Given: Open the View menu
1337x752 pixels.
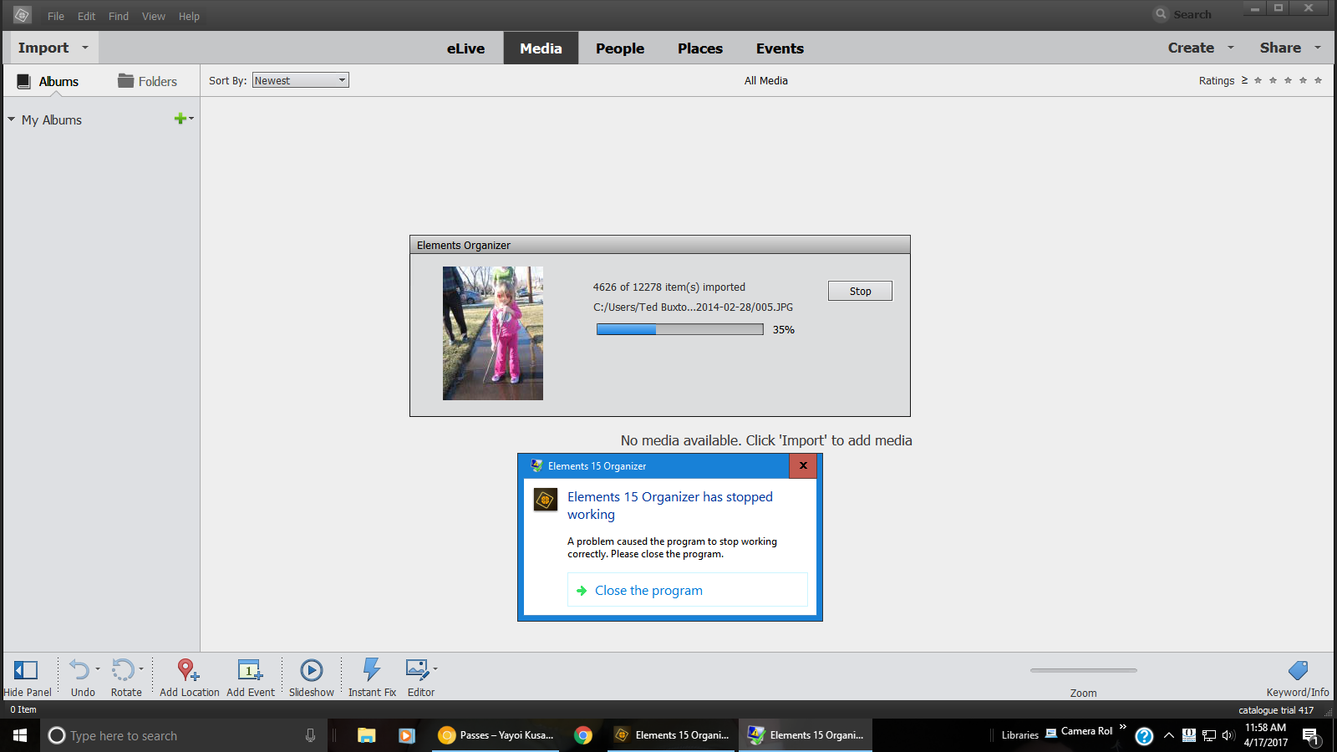Looking at the screenshot, I should tap(153, 16).
